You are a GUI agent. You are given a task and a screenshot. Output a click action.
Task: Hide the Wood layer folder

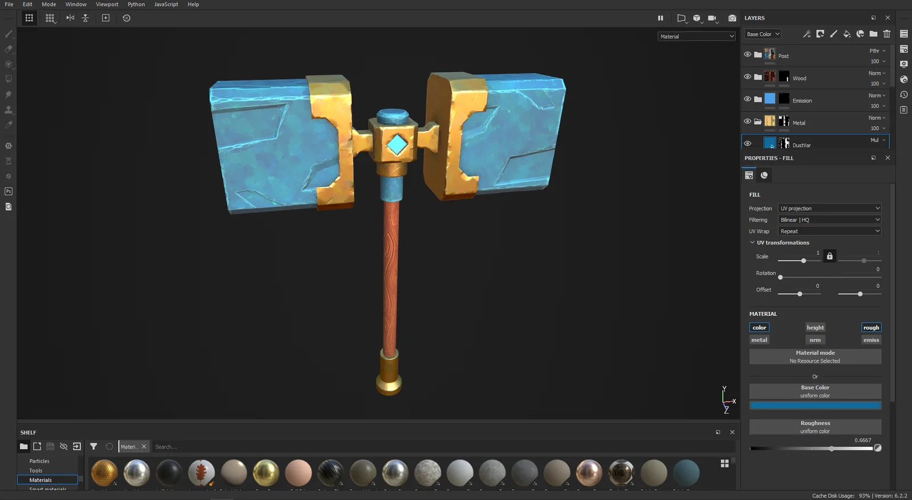[x=747, y=76]
